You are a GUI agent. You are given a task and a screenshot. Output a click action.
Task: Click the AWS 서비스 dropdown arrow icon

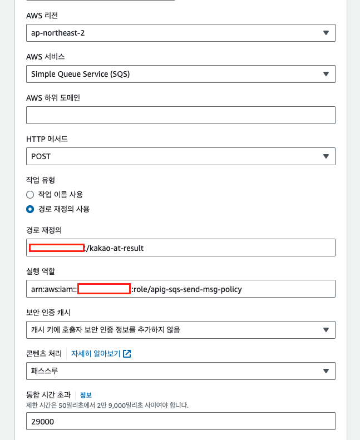326,74
